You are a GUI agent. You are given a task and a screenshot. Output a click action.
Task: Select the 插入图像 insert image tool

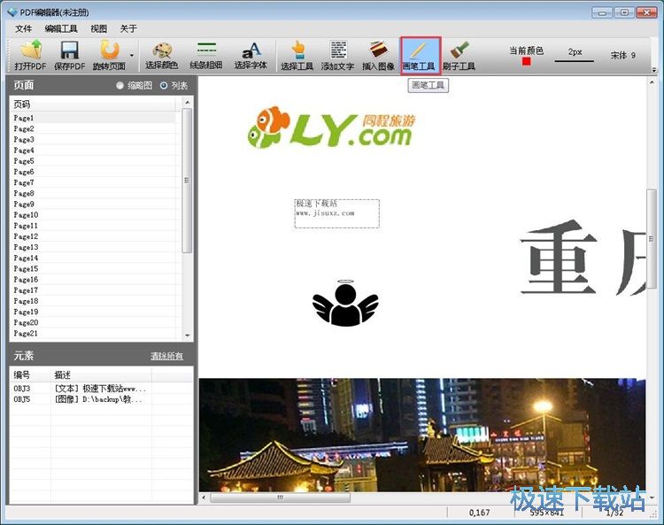pyautogui.click(x=378, y=55)
